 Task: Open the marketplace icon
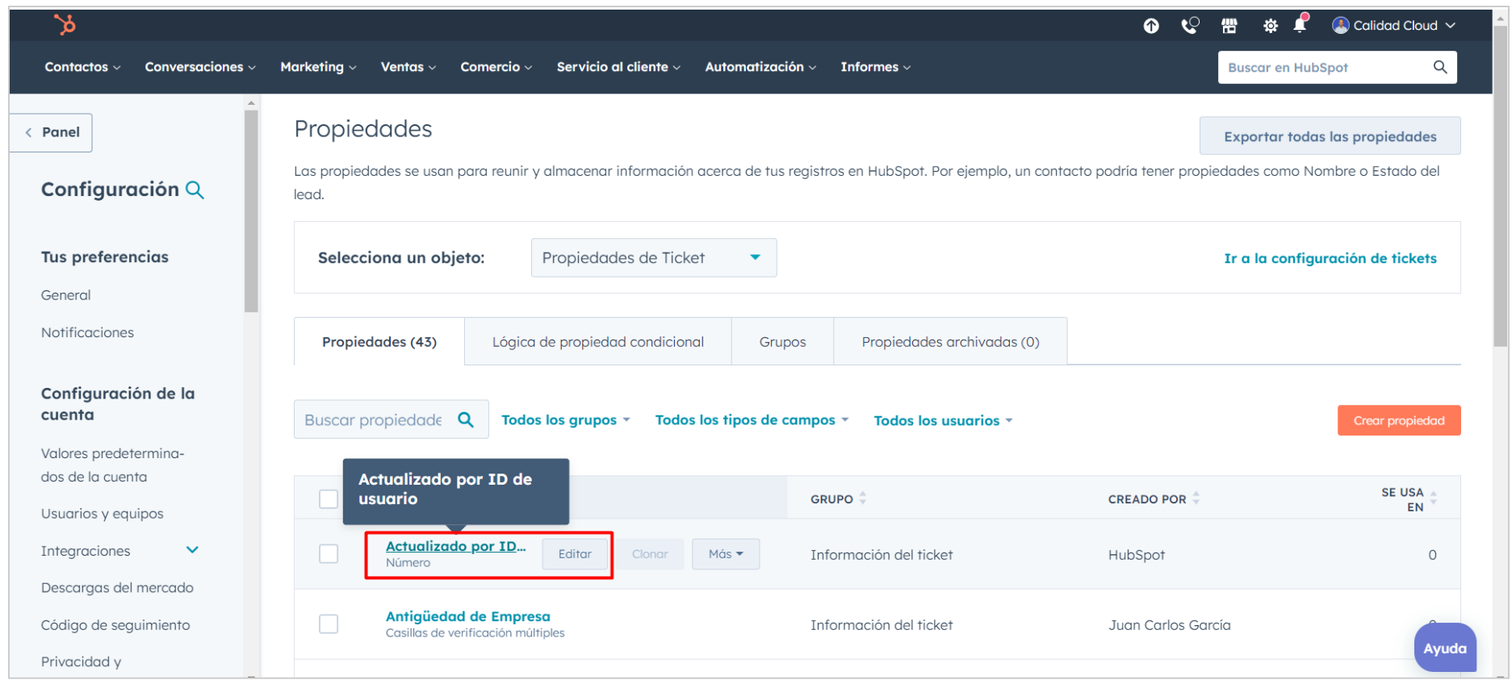click(1229, 26)
